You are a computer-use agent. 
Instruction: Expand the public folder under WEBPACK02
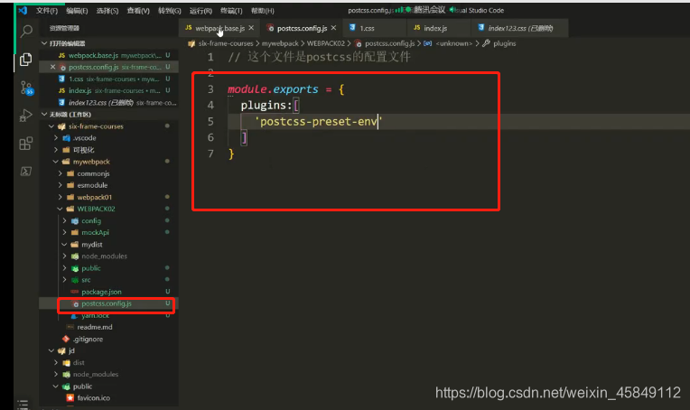click(x=64, y=268)
